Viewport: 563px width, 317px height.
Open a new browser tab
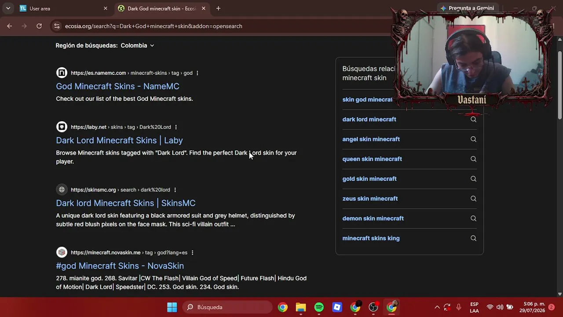tap(218, 8)
